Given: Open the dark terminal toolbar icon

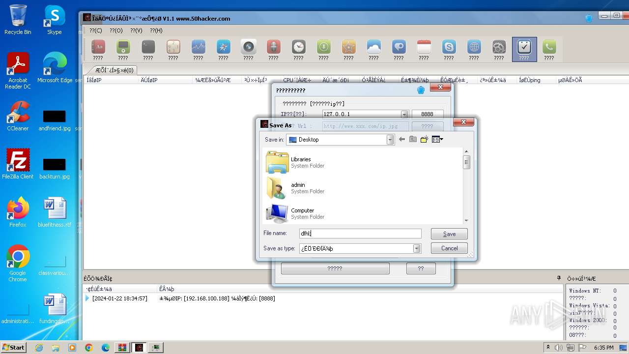Looking at the screenshot, I should click(148, 47).
